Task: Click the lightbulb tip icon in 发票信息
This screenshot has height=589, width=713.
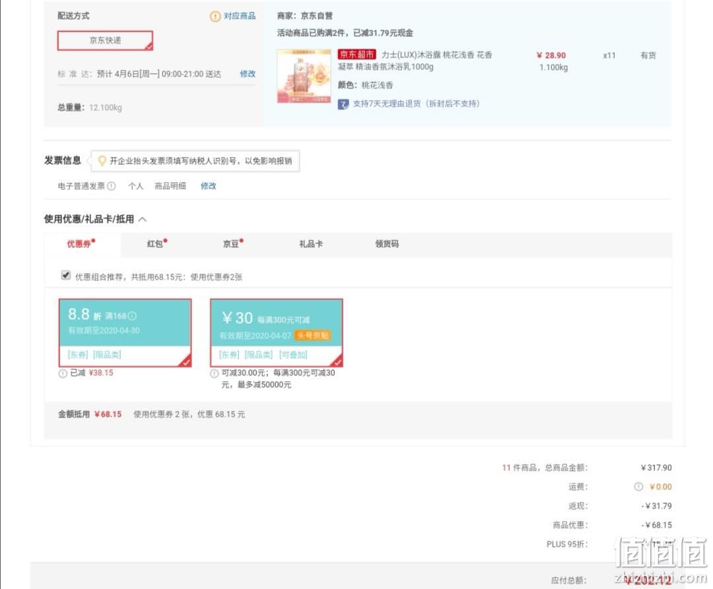Action: pyautogui.click(x=102, y=161)
